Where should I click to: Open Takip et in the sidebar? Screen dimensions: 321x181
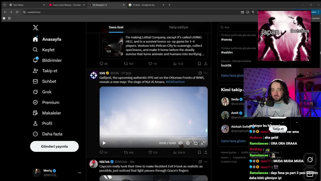click(x=45, y=71)
